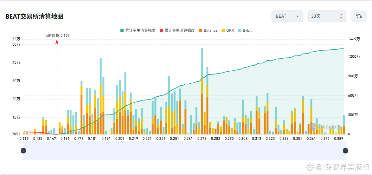Click the yellow OKX legend swatch
372x175 pixels.
point(223,30)
